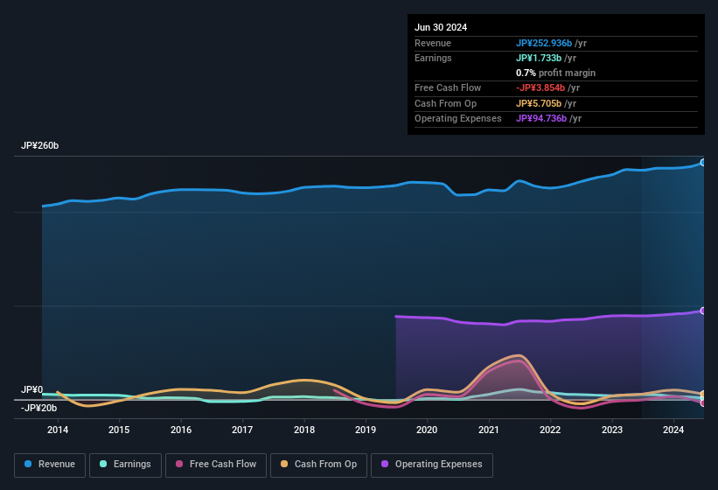Select the 2019 year label on the axis
Image resolution: width=718 pixels, height=490 pixels.
point(366,430)
